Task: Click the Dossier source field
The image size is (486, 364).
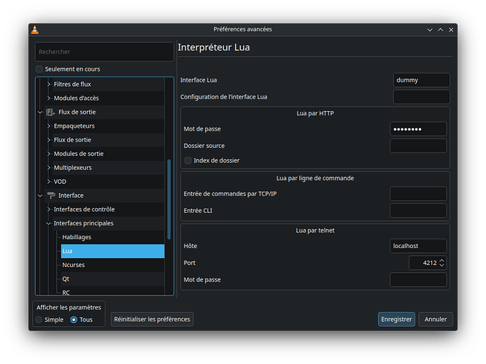Action: pyautogui.click(x=418, y=146)
